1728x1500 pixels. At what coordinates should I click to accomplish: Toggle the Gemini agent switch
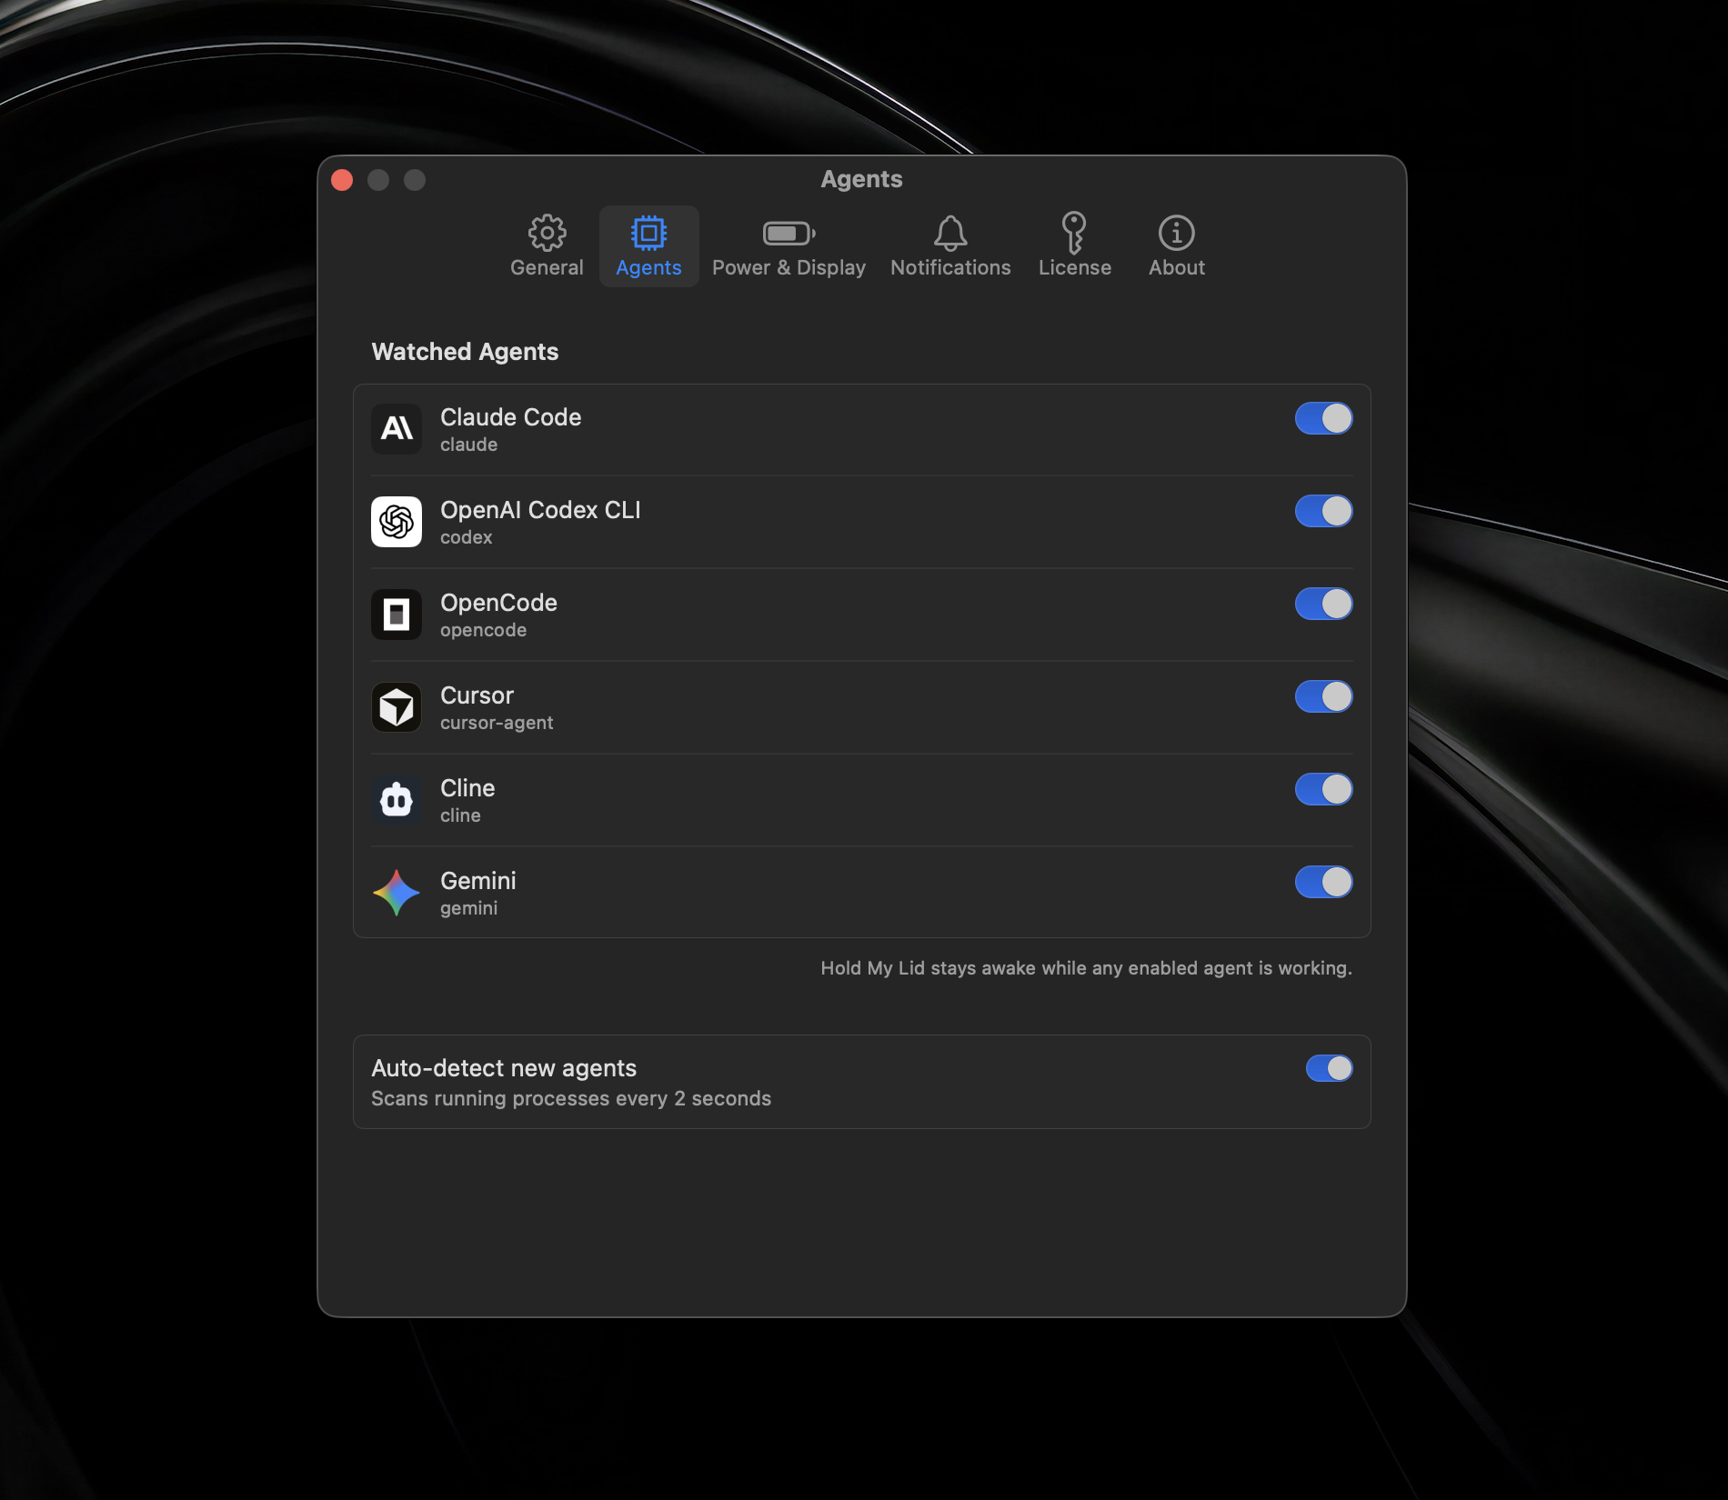pos(1323,882)
